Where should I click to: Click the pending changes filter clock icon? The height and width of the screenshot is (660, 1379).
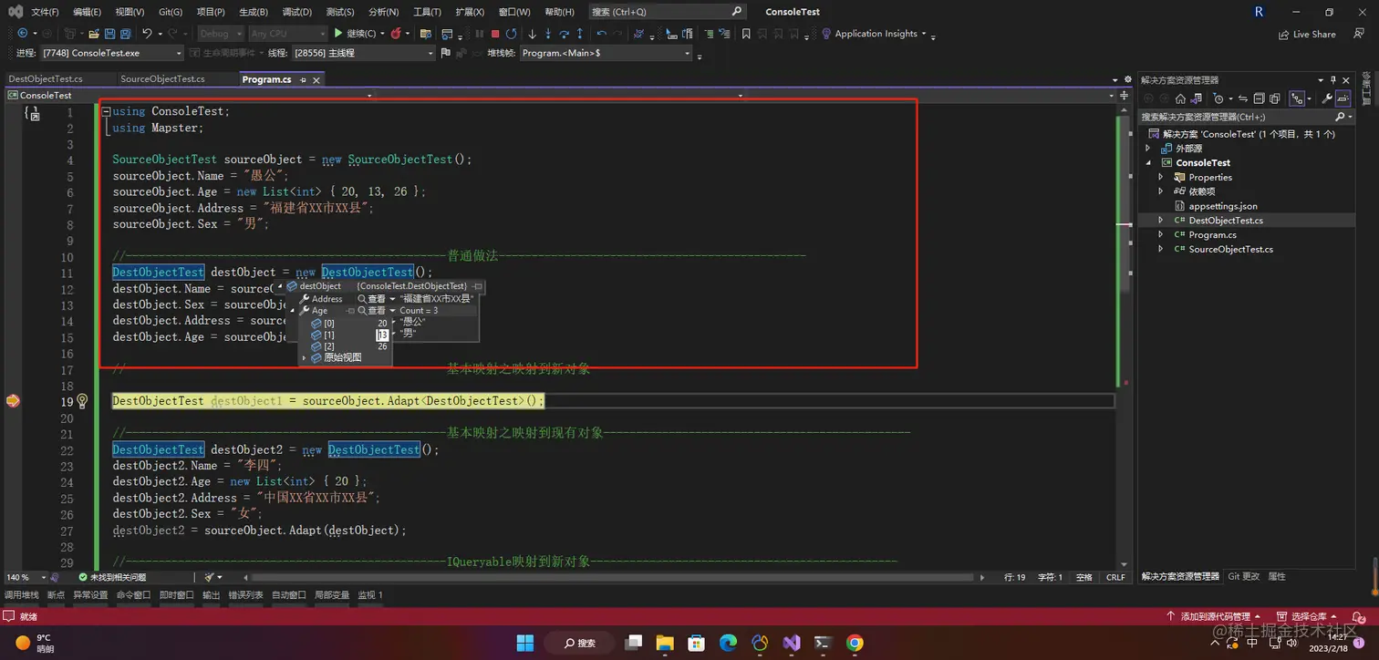(x=1218, y=98)
